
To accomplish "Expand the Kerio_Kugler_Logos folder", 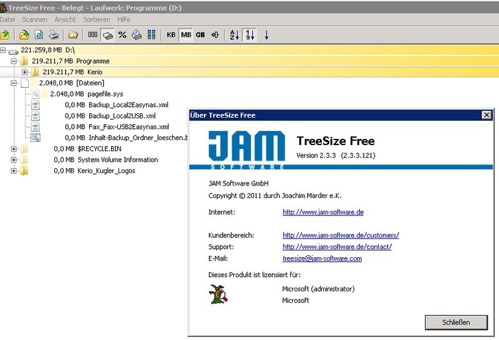I will [x=14, y=171].
